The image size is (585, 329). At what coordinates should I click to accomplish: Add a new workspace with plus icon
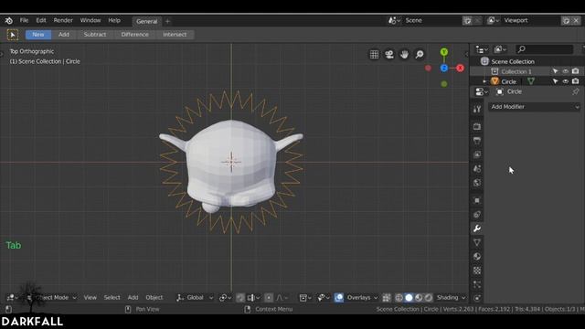[x=167, y=22]
